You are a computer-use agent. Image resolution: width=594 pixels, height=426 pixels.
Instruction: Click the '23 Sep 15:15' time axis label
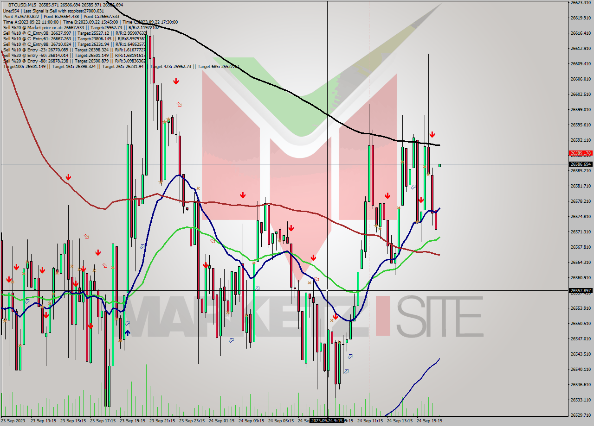pyautogui.click(x=73, y=421)
